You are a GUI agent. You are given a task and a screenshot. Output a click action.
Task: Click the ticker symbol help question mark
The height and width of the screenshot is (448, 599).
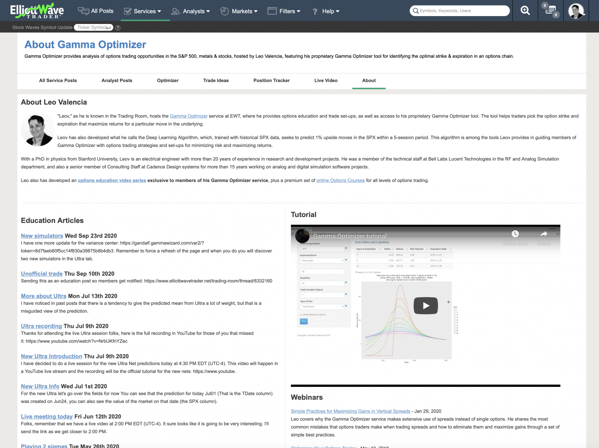coord(118,28)
